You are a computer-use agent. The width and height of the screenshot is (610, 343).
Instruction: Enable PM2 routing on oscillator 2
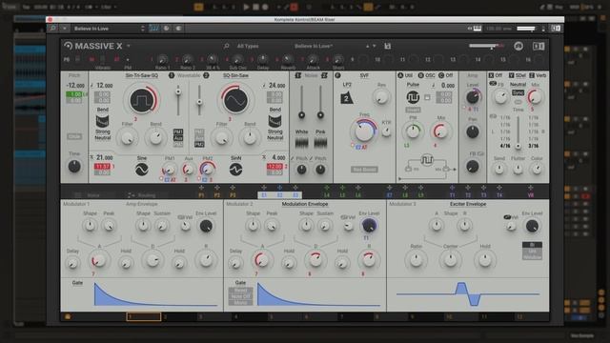(x=199, y=144)
